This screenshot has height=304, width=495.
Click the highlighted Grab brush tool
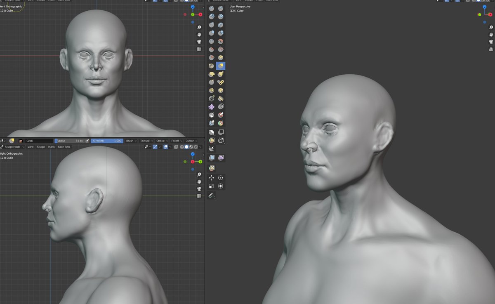[x=221, y=66]
